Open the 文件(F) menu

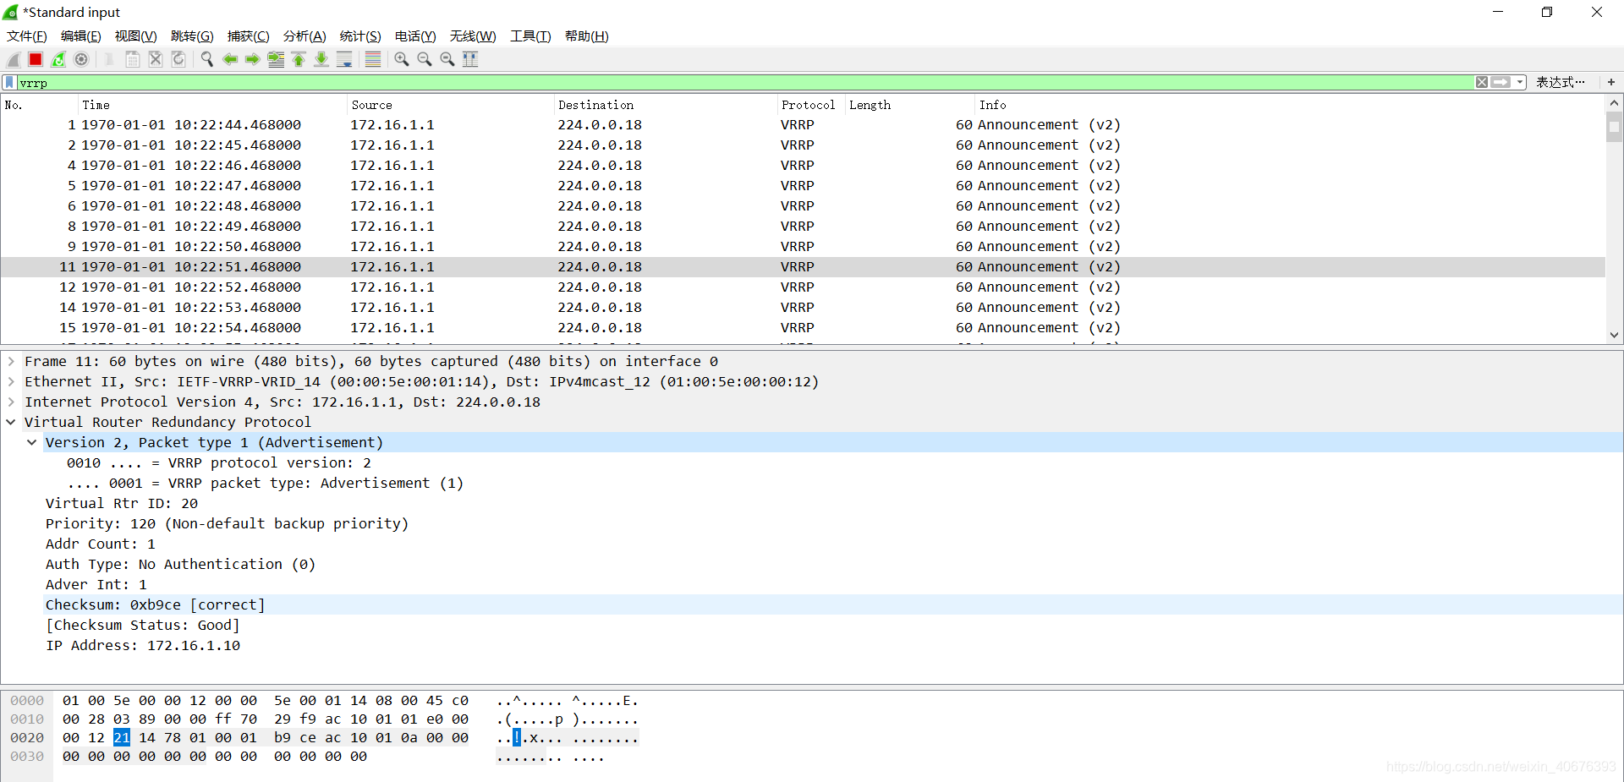(x=27, y=36)
